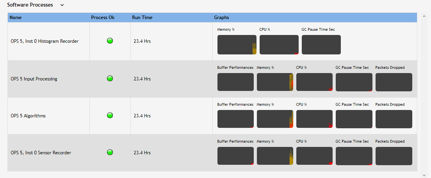This screenshot has height=178, width=431.
Task: Open Histogram Recorder GC Pause Time graph
Action: (x=321, y=45)
